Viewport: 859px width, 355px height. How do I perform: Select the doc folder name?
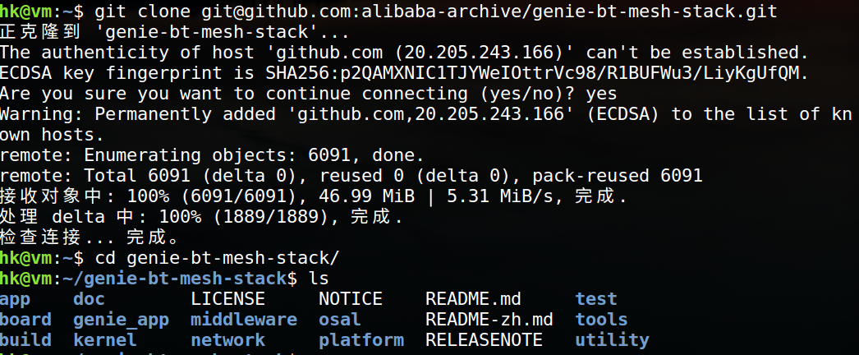coord(89,299)
